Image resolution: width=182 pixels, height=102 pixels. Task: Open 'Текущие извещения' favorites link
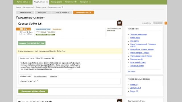click(x=138, y=35)
